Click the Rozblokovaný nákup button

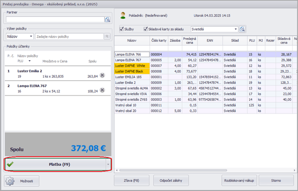click(239, 180)
